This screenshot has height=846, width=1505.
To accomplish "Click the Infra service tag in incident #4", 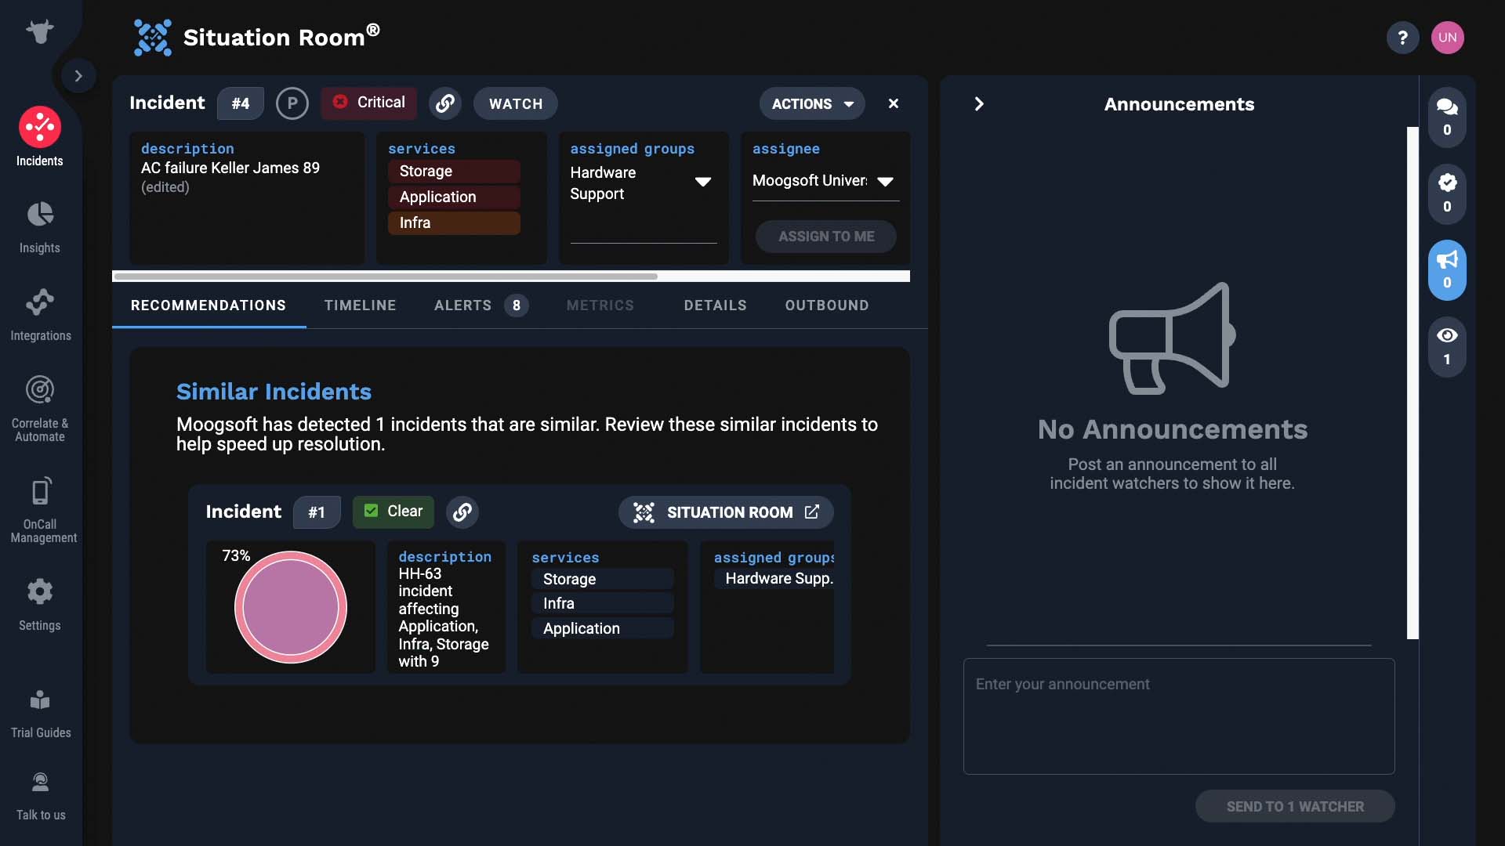I will pyautogui.click(x=453, y=222).
